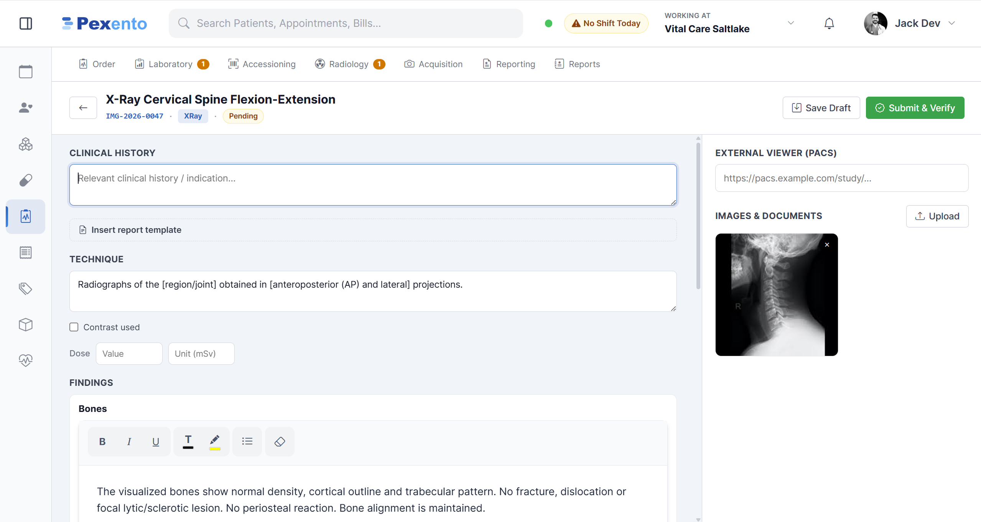Switch to the Radiology tab
The image size is (981, 522).
[350, 64]
